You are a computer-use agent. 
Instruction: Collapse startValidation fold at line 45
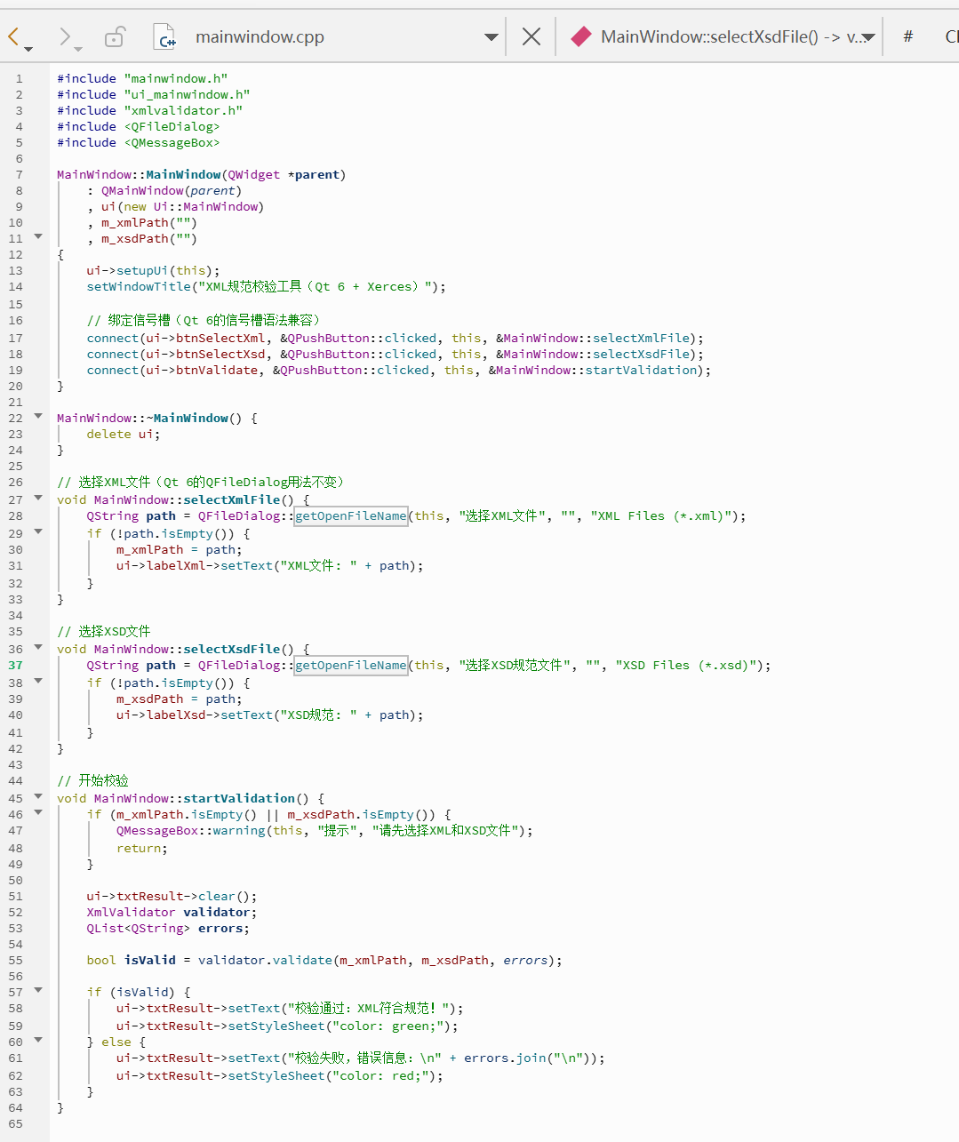click(x=38, y=796)
